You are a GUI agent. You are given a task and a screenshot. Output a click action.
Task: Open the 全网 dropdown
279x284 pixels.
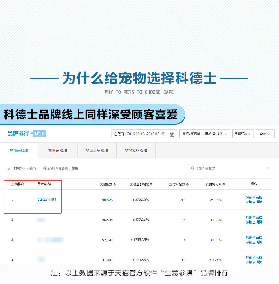tap(265, 134)
